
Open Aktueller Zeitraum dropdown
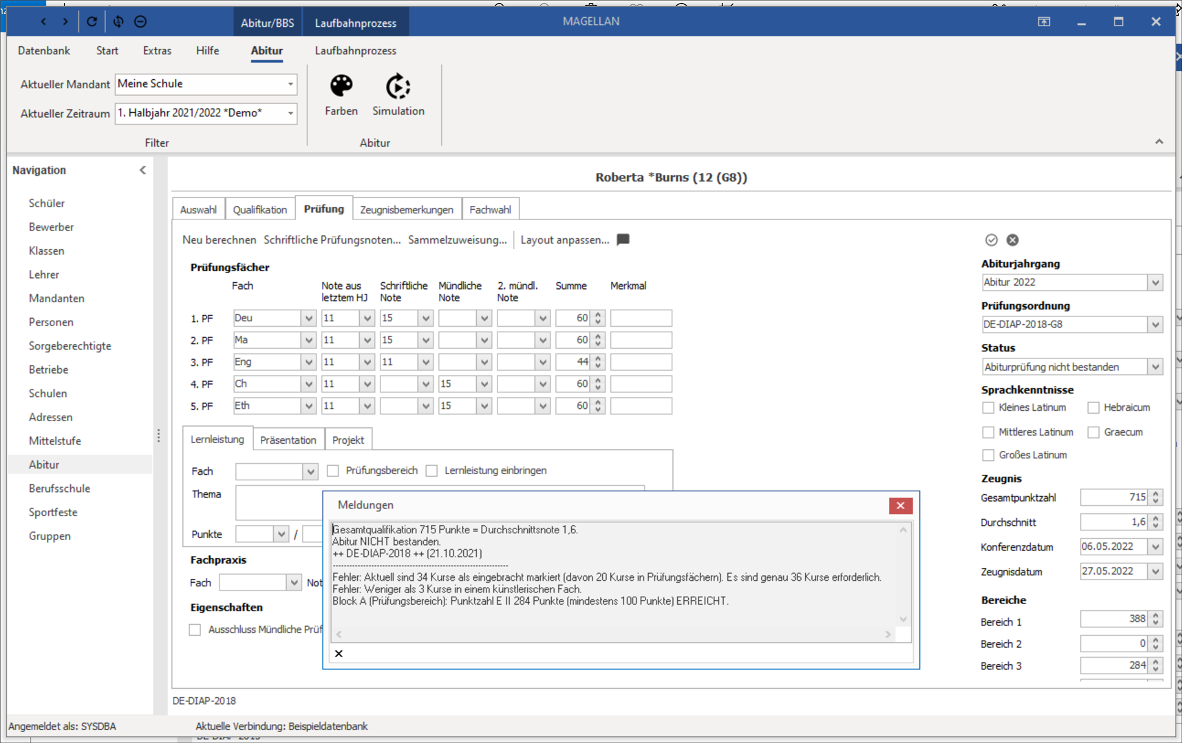290,113
